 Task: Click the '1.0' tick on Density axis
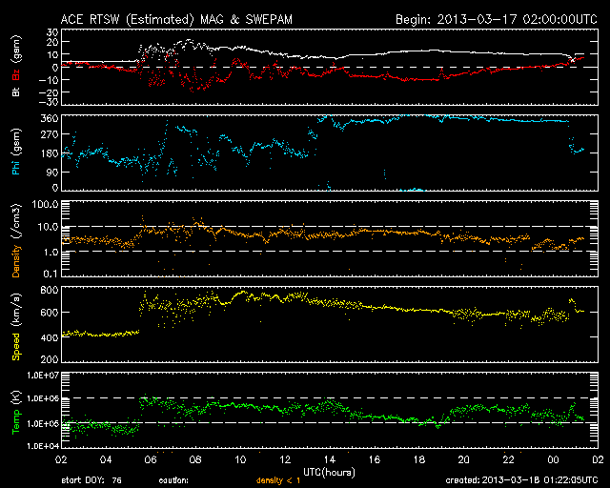click(x=51, y=253)
